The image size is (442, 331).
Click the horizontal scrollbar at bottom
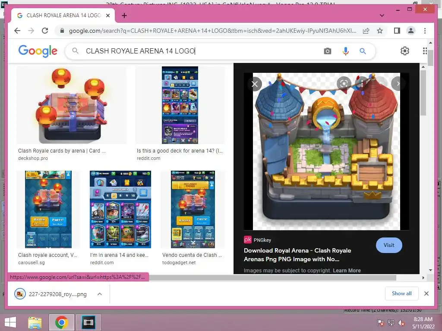[272, 278]
